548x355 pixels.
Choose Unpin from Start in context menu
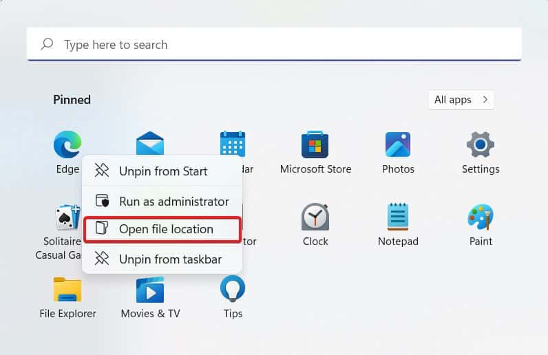[x=162, y=171]
